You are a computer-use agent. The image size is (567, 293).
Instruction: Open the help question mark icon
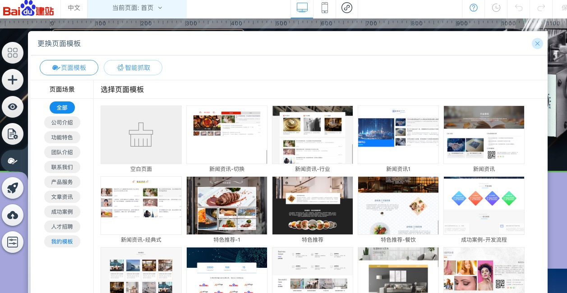pos(474,8)
